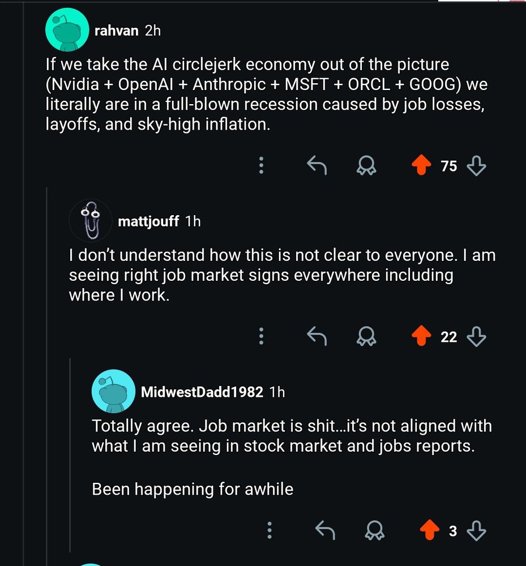The image size is (526, 566).
Task: Open the overflow menu on MidwestDadd1982's comment
Action: tap(270, 530)
